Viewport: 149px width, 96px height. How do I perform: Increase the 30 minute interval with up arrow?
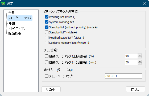click(140, 61)
